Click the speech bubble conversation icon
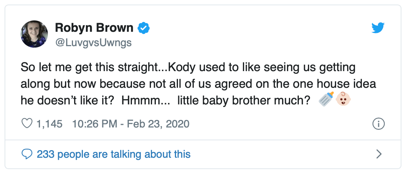 click(27, 154)
